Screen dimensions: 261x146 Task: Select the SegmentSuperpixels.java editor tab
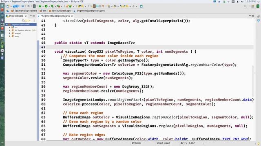(x=55, y=16)
